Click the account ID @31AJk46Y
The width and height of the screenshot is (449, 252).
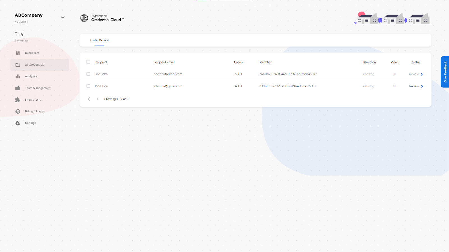click(21, 22)
